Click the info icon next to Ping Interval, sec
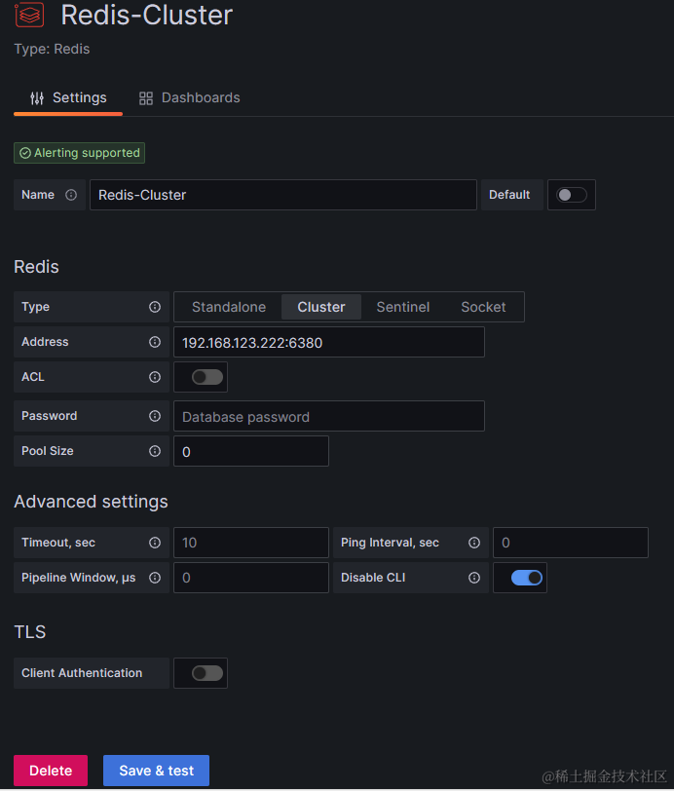Screen dimensions: 674x791 pyautogui.click(x=474, y=543)
